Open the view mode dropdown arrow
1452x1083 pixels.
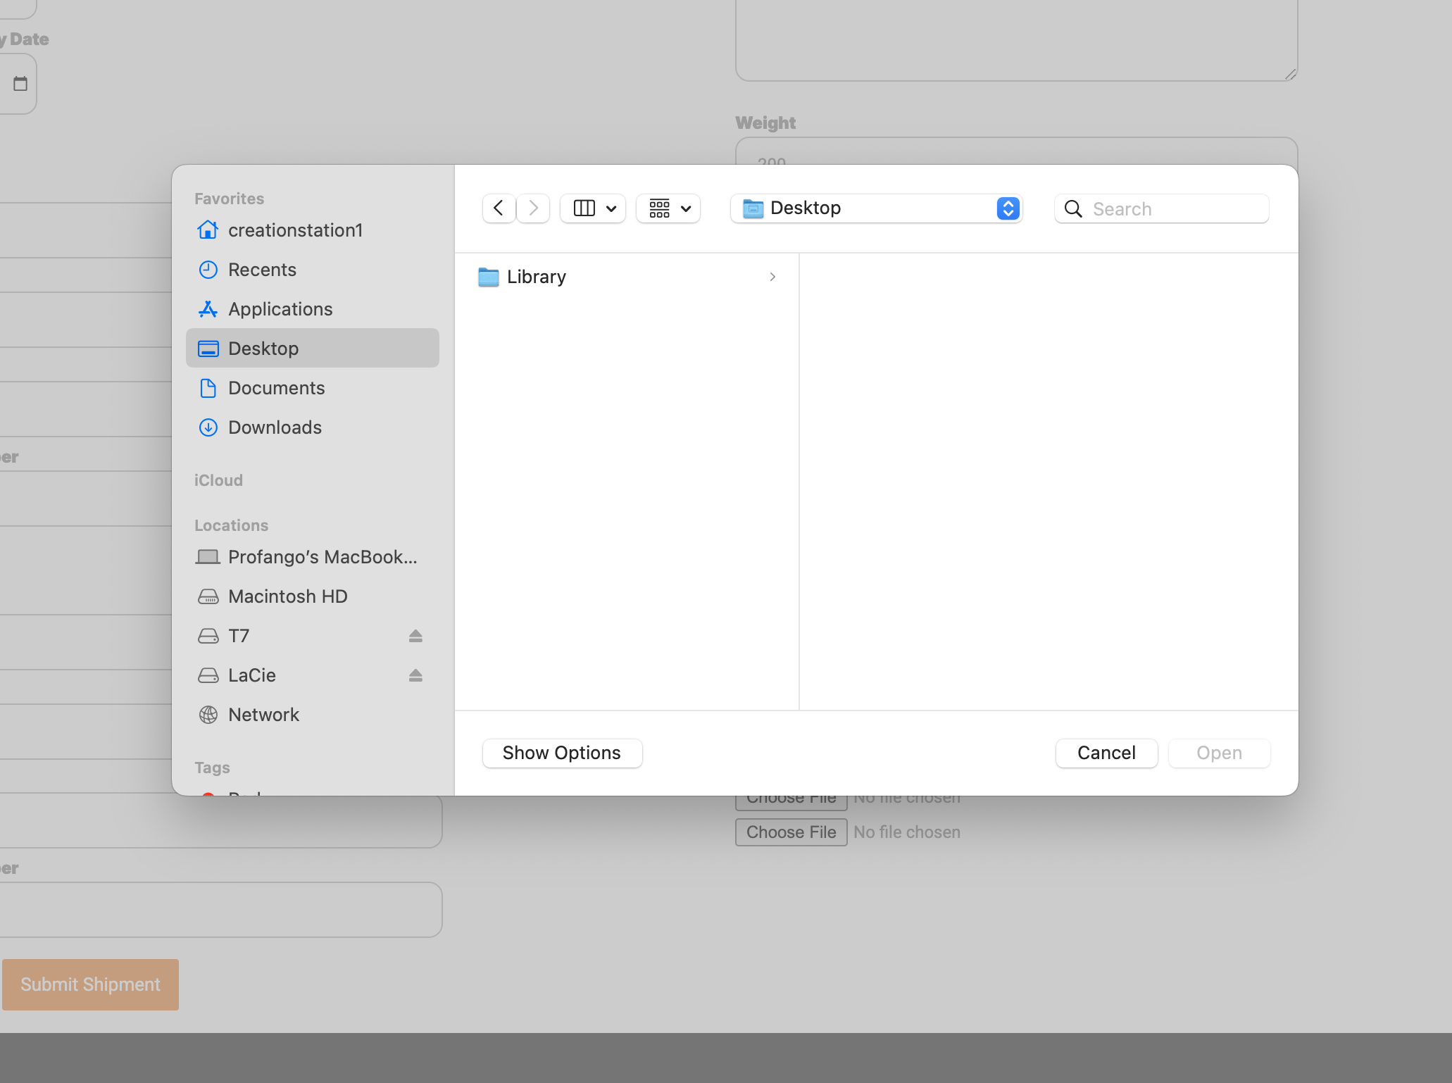click(611, 208)
